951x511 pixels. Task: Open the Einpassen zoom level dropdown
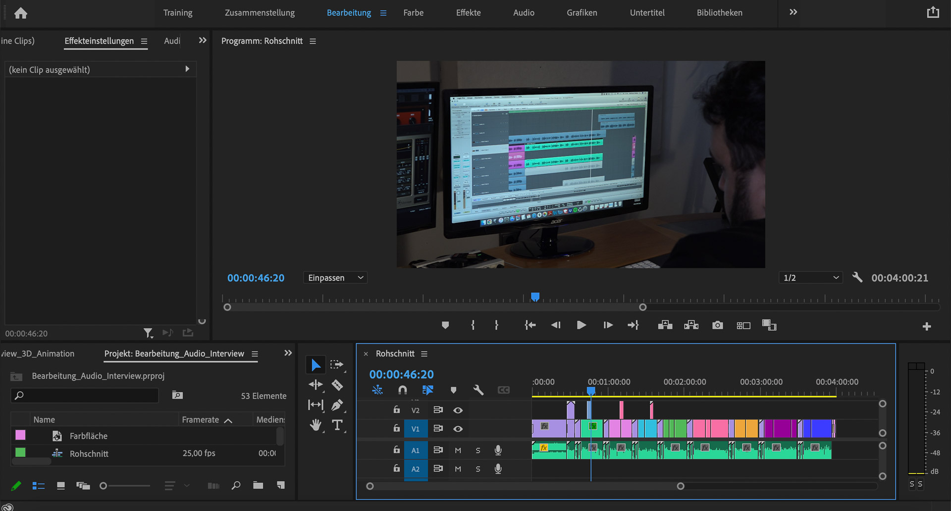(335, 278)
